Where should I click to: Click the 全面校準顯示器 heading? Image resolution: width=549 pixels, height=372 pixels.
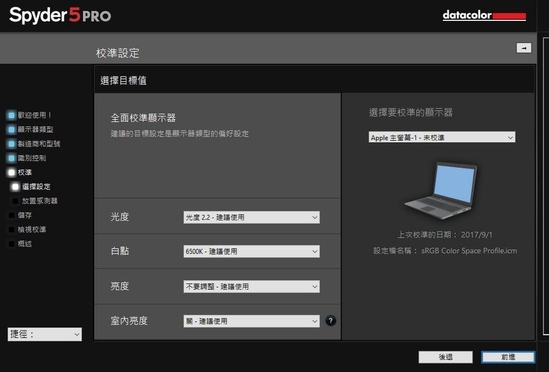pos(143,118)
